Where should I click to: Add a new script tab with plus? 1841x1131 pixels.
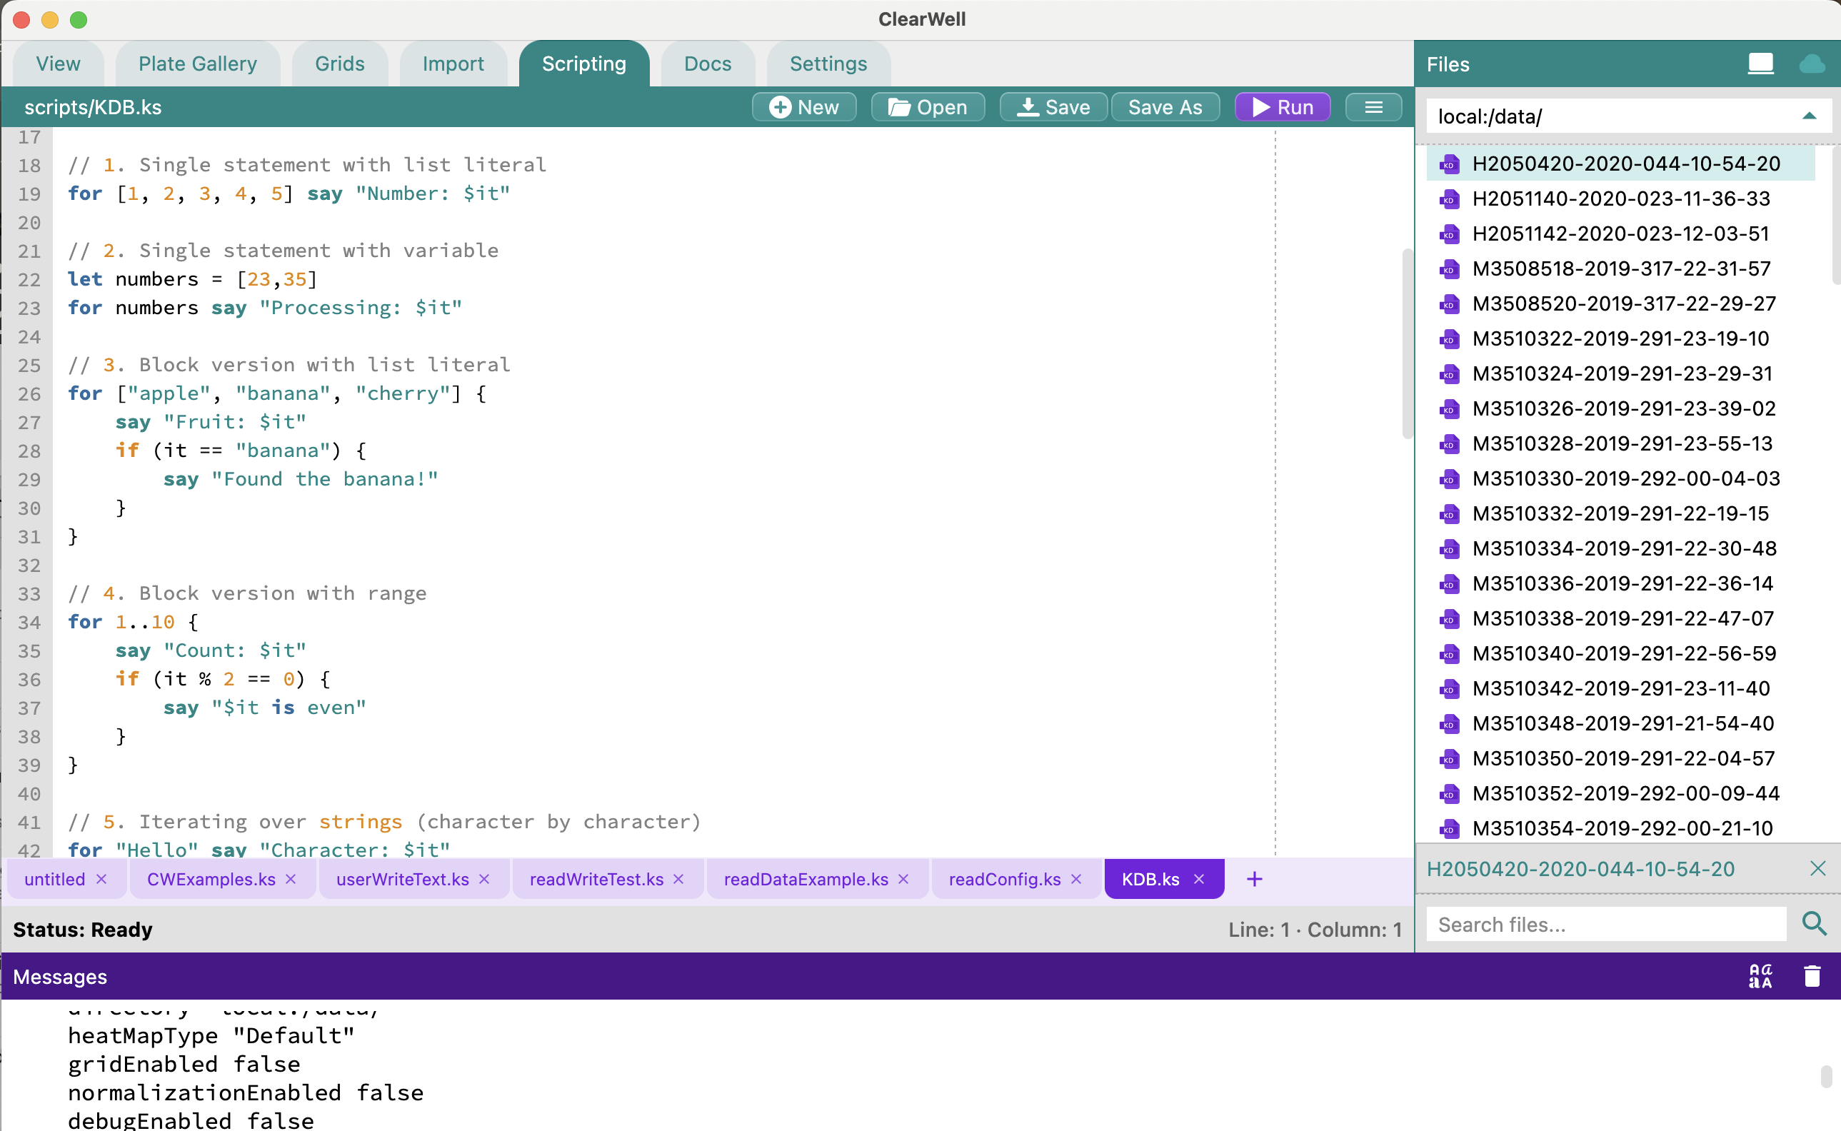1255,879
